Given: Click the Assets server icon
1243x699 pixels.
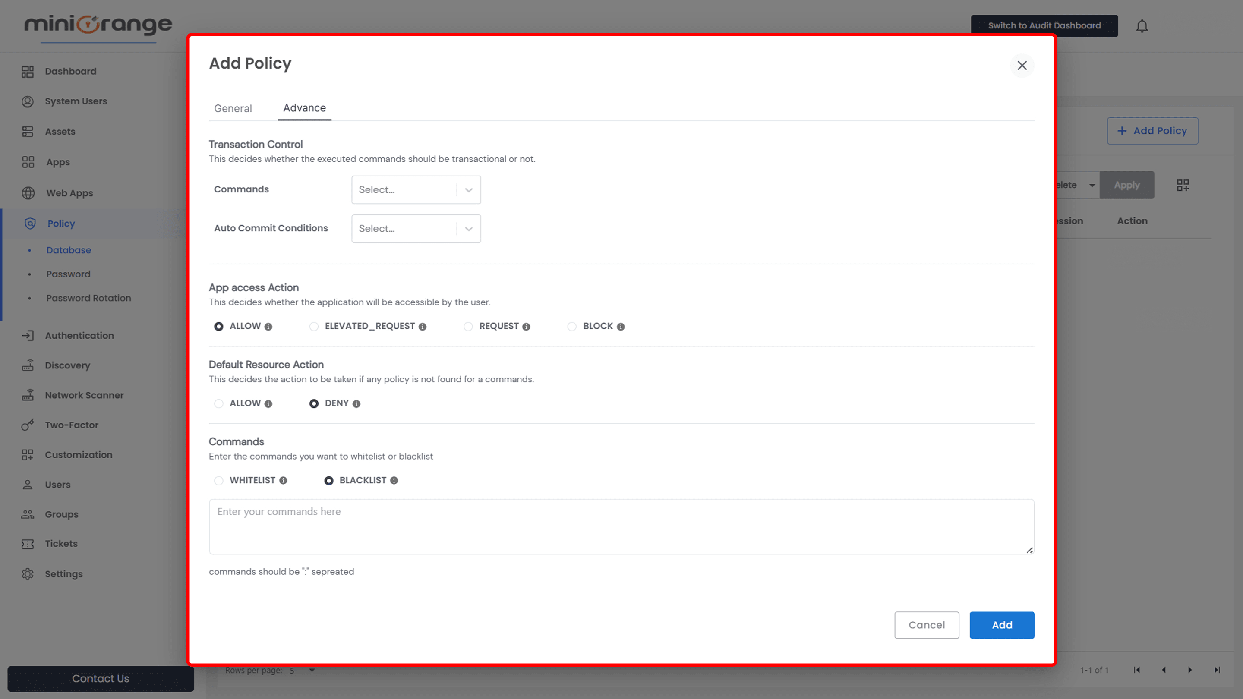Looking at the screenshot, I should click(28, 132).
